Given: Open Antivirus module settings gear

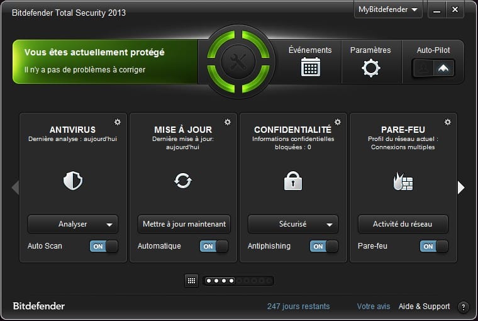Looking at the screenshot, I should tap(118, 122).
